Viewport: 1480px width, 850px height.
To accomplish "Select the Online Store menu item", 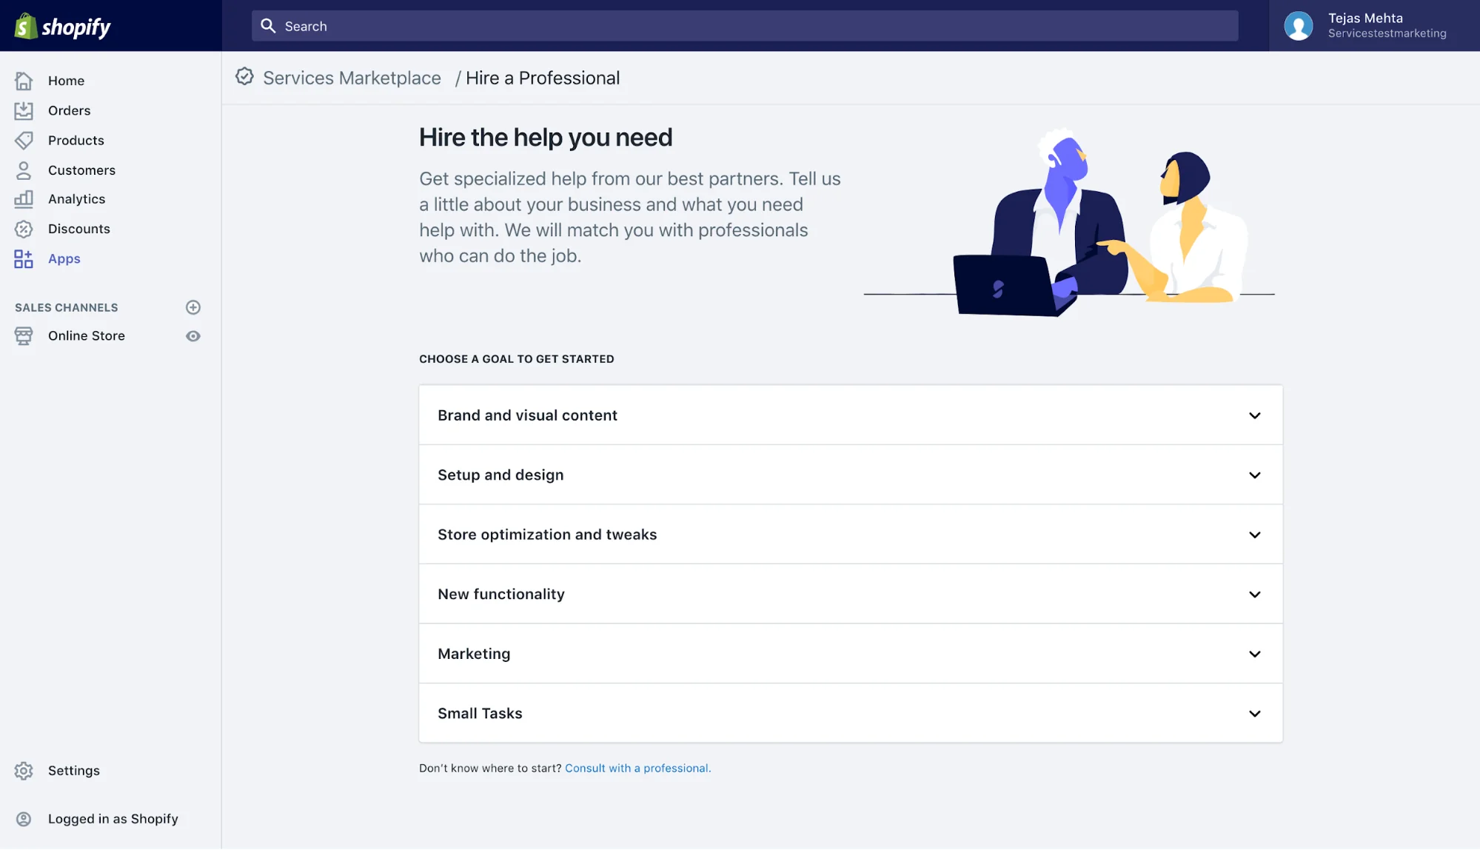I will tap(87, 335).
